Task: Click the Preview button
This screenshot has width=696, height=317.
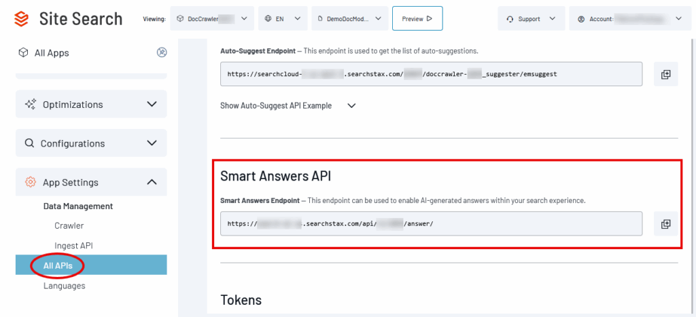Action: pos(417,18)
